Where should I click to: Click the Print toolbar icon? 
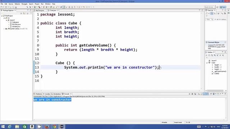tap(16, 7)
